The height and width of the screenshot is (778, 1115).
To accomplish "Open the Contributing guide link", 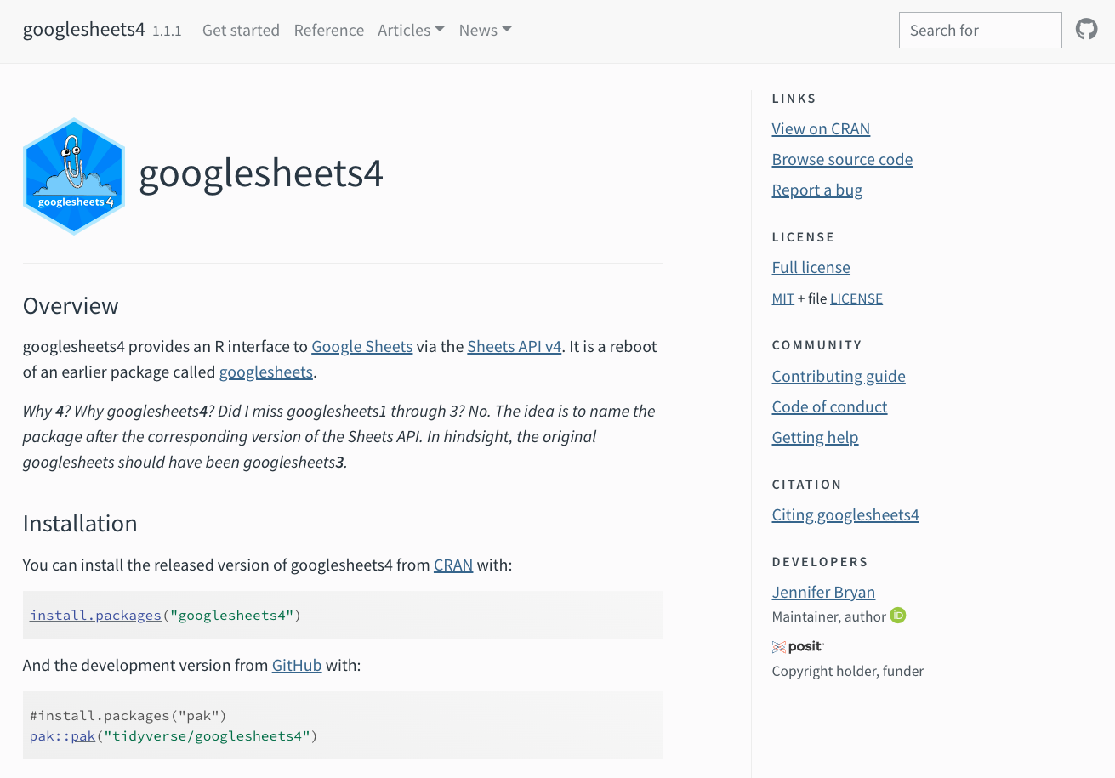I will click(838, 377).
